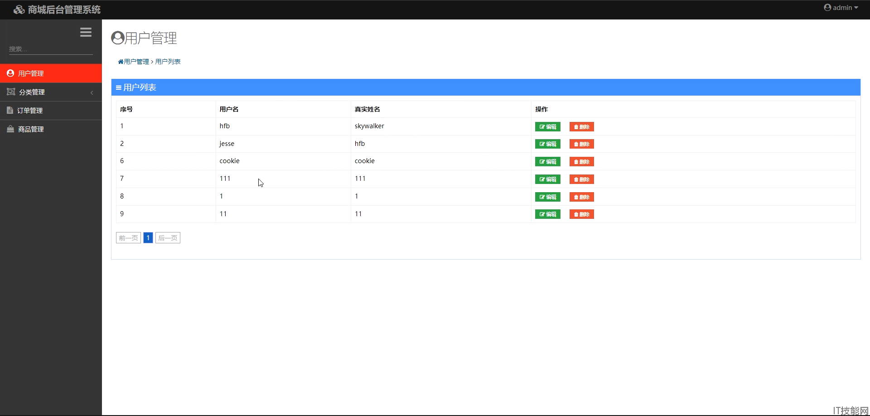Delete the user in row 8
Viewport: 870px width, 416px height.
tap(581, 197)
